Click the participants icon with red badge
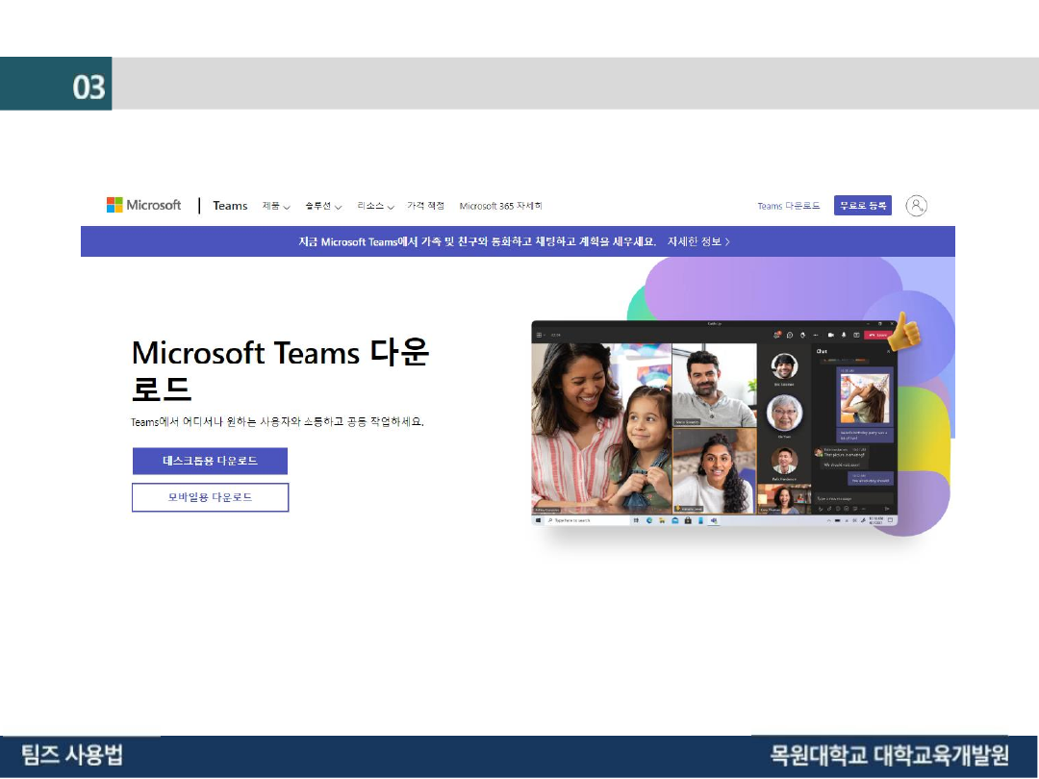Viewport: 1039px width, 779px height. tap(775, 335)
